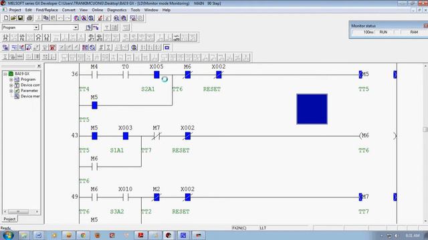Image resolution: width=428 pixels, height=240 pixels.
Task: Click the F5 normally-open contact icon
Action: tap(6, 37)
